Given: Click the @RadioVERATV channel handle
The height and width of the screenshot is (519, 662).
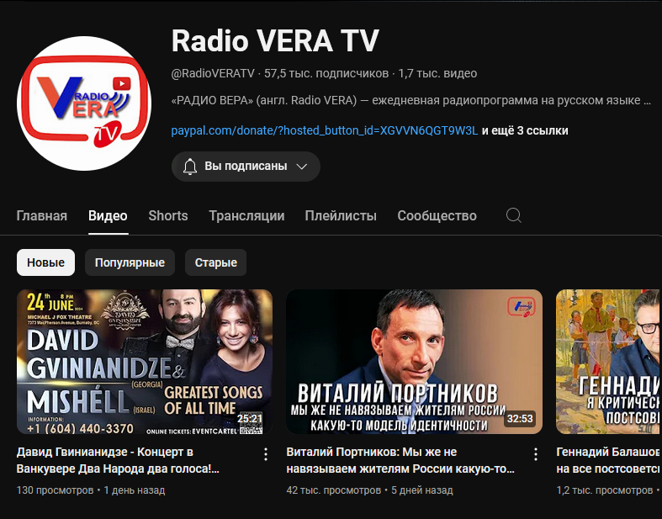Looking at the screenshot, I should pyautogui.click(x=213, y=73).
